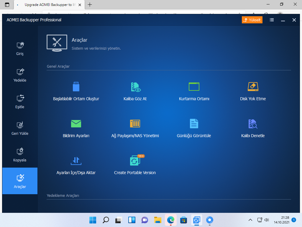Click the Yedekleme Araçları section heading
The width and height of the screenshot is (302, 227).
(x=63, y=196)
